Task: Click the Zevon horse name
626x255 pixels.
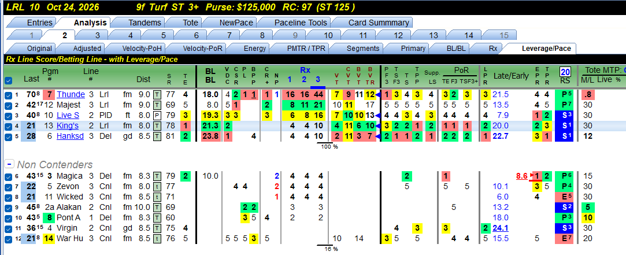Action: coord(68,187)
